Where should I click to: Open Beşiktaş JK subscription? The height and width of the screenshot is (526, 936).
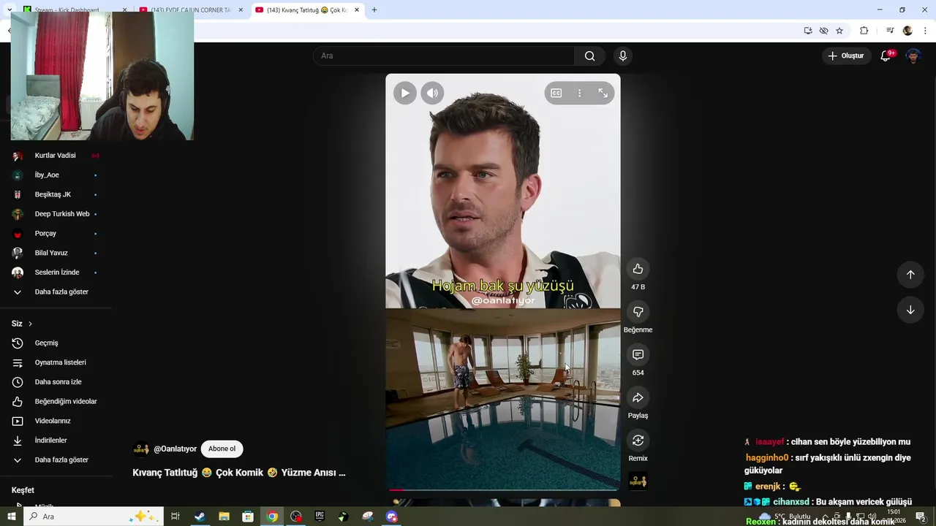(56, 194)
